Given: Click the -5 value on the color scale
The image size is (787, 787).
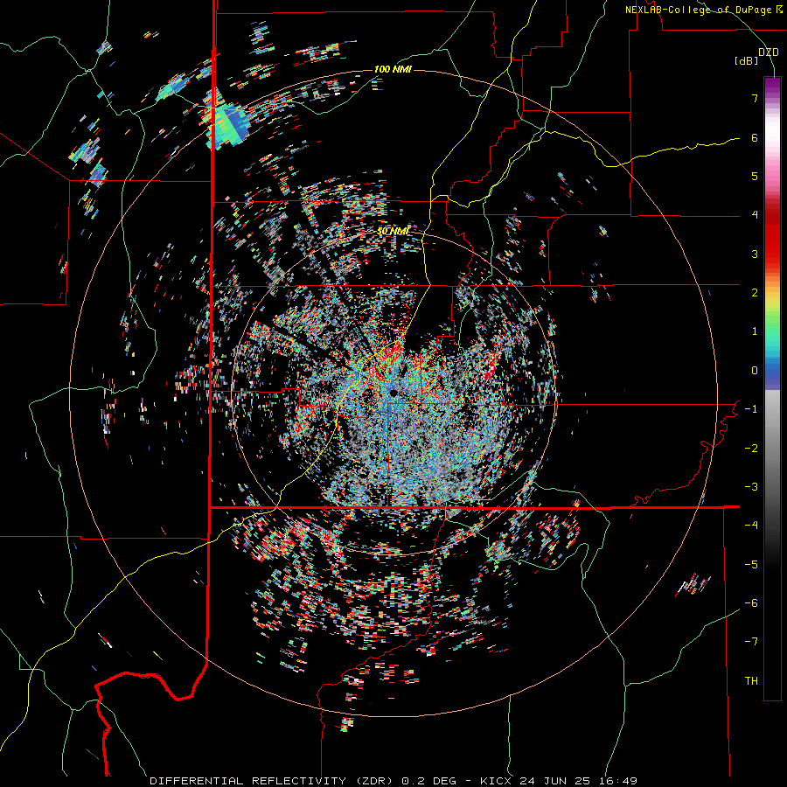Looking at the screenshot, I should point(751,565).
